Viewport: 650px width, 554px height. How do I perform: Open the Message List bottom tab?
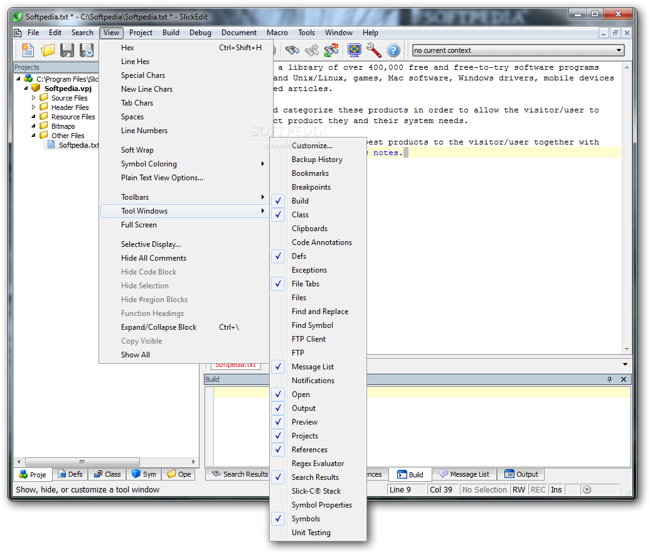pyautogui.click(x=465, y=474)
